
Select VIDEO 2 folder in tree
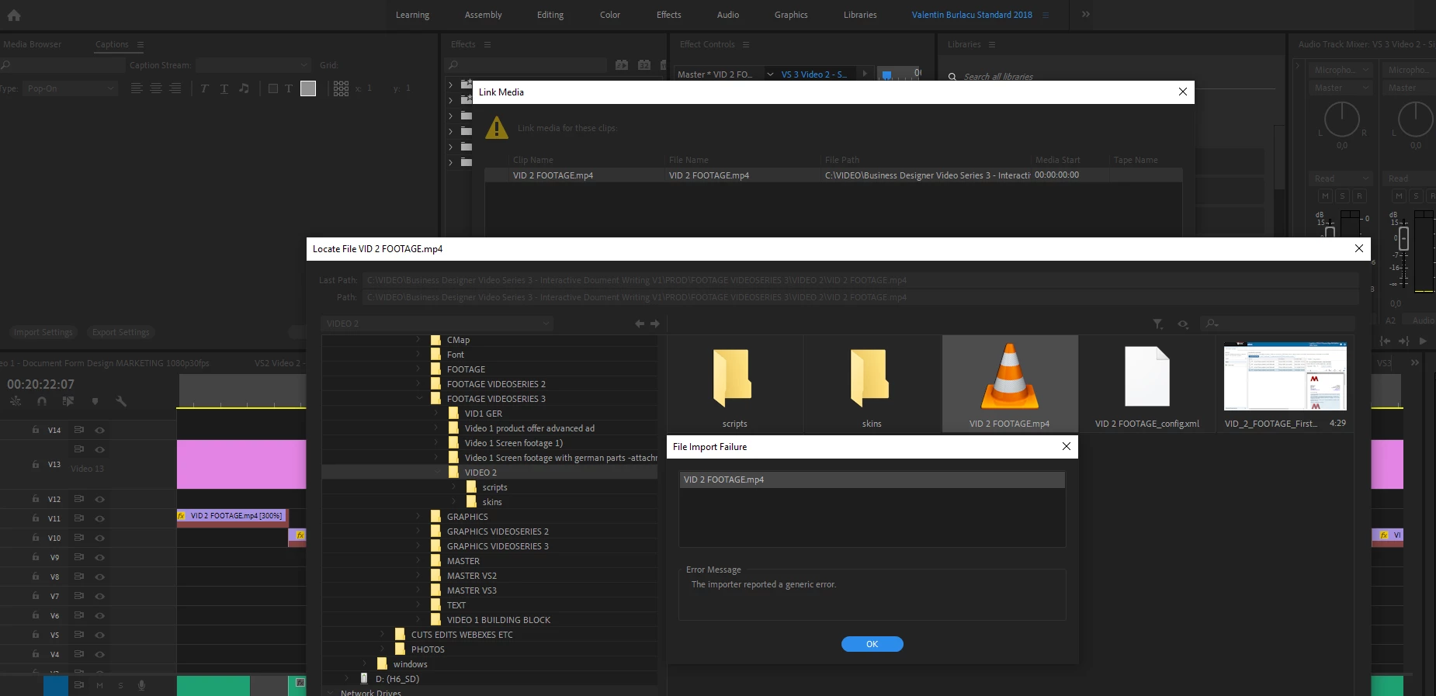[490, 473]
